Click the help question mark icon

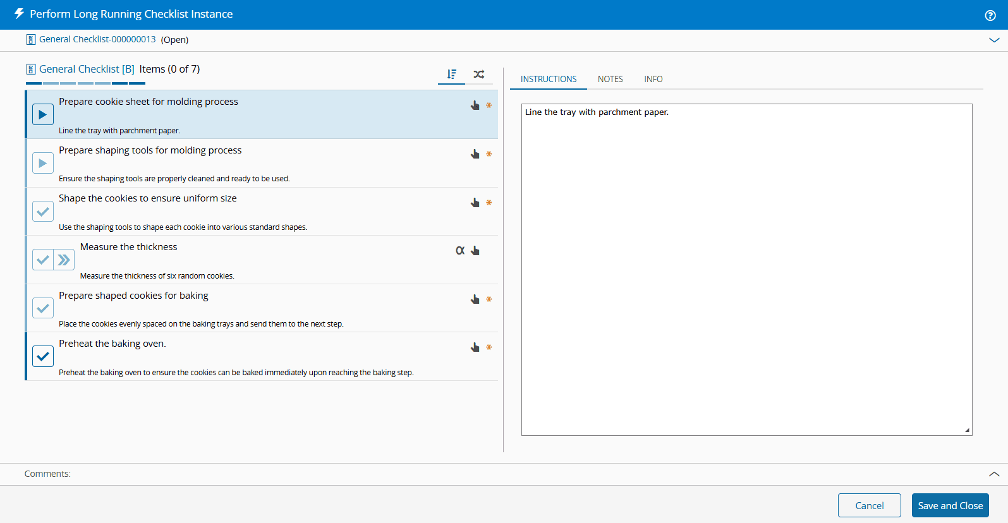click(x=990, y=15)
